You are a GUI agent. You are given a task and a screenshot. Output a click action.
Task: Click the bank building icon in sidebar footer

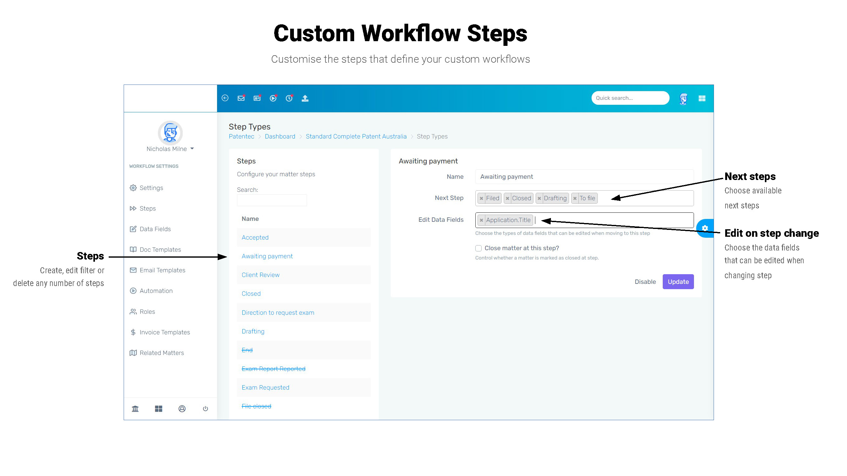(135, 408)
